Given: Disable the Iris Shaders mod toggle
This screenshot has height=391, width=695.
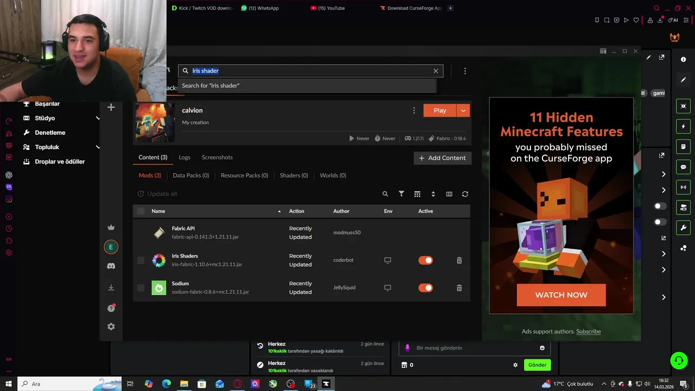Looking at the screenshot, I should coord(426,260).
